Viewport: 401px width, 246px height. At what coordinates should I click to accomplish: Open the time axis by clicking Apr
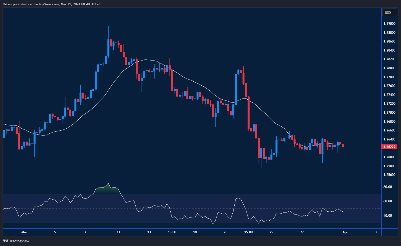(345, 232)
